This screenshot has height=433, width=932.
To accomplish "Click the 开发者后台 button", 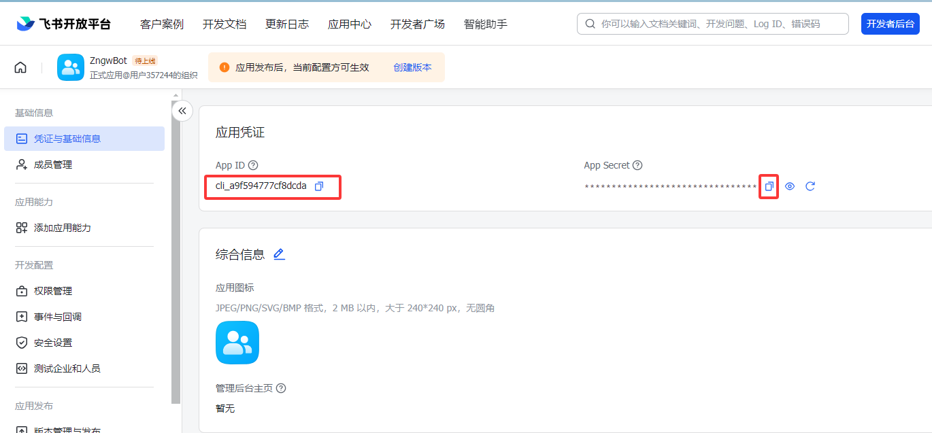I will 890,24.
